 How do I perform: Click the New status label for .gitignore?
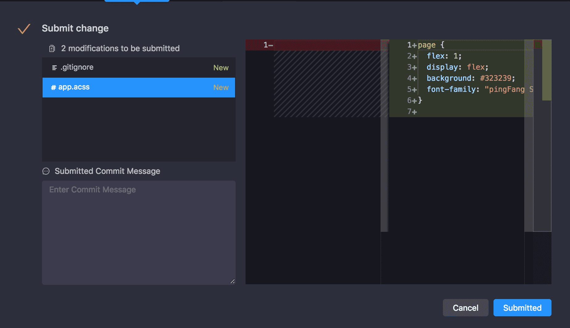pos(221,68)
